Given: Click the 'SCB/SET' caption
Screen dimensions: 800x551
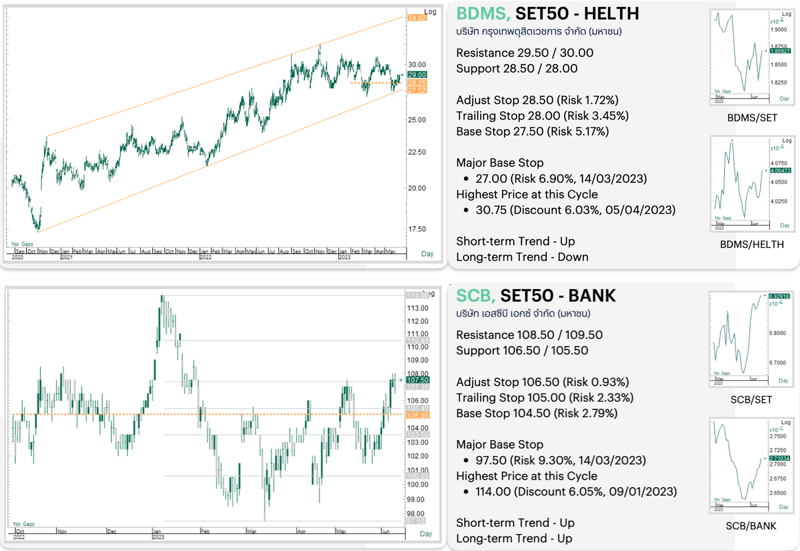Looking at the screenshot, I should coord(751,399).
